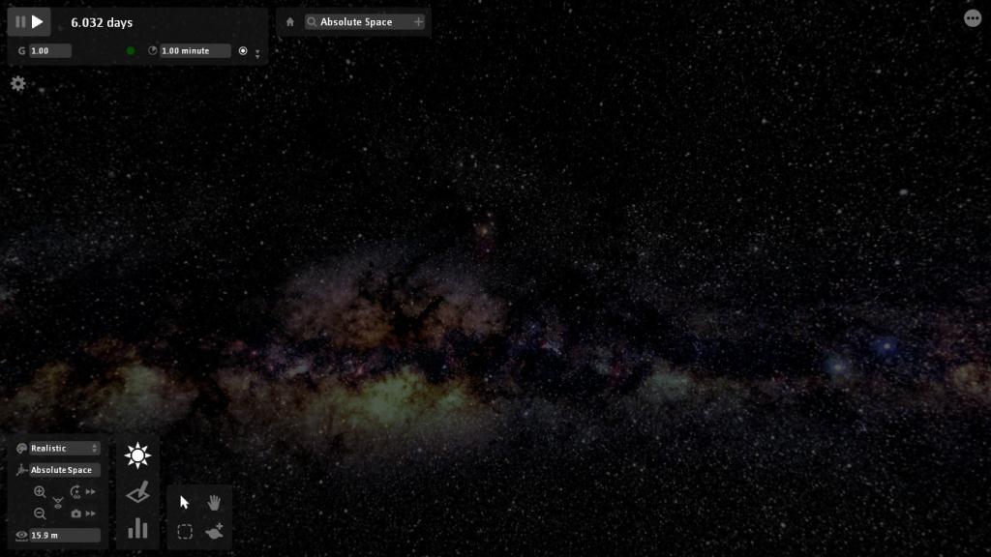Open the Realistic view mode dropdown
The image size is (991, 557).
[x=64, y=449]
